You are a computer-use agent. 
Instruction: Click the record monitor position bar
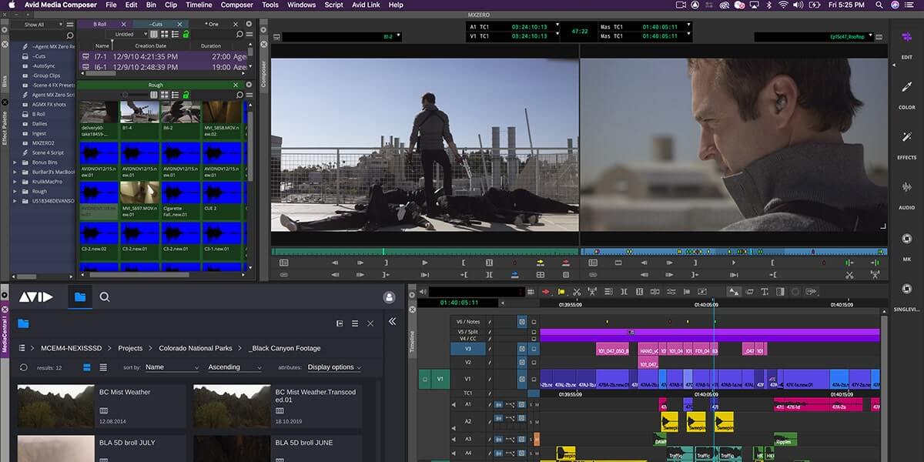click(733, 251)
